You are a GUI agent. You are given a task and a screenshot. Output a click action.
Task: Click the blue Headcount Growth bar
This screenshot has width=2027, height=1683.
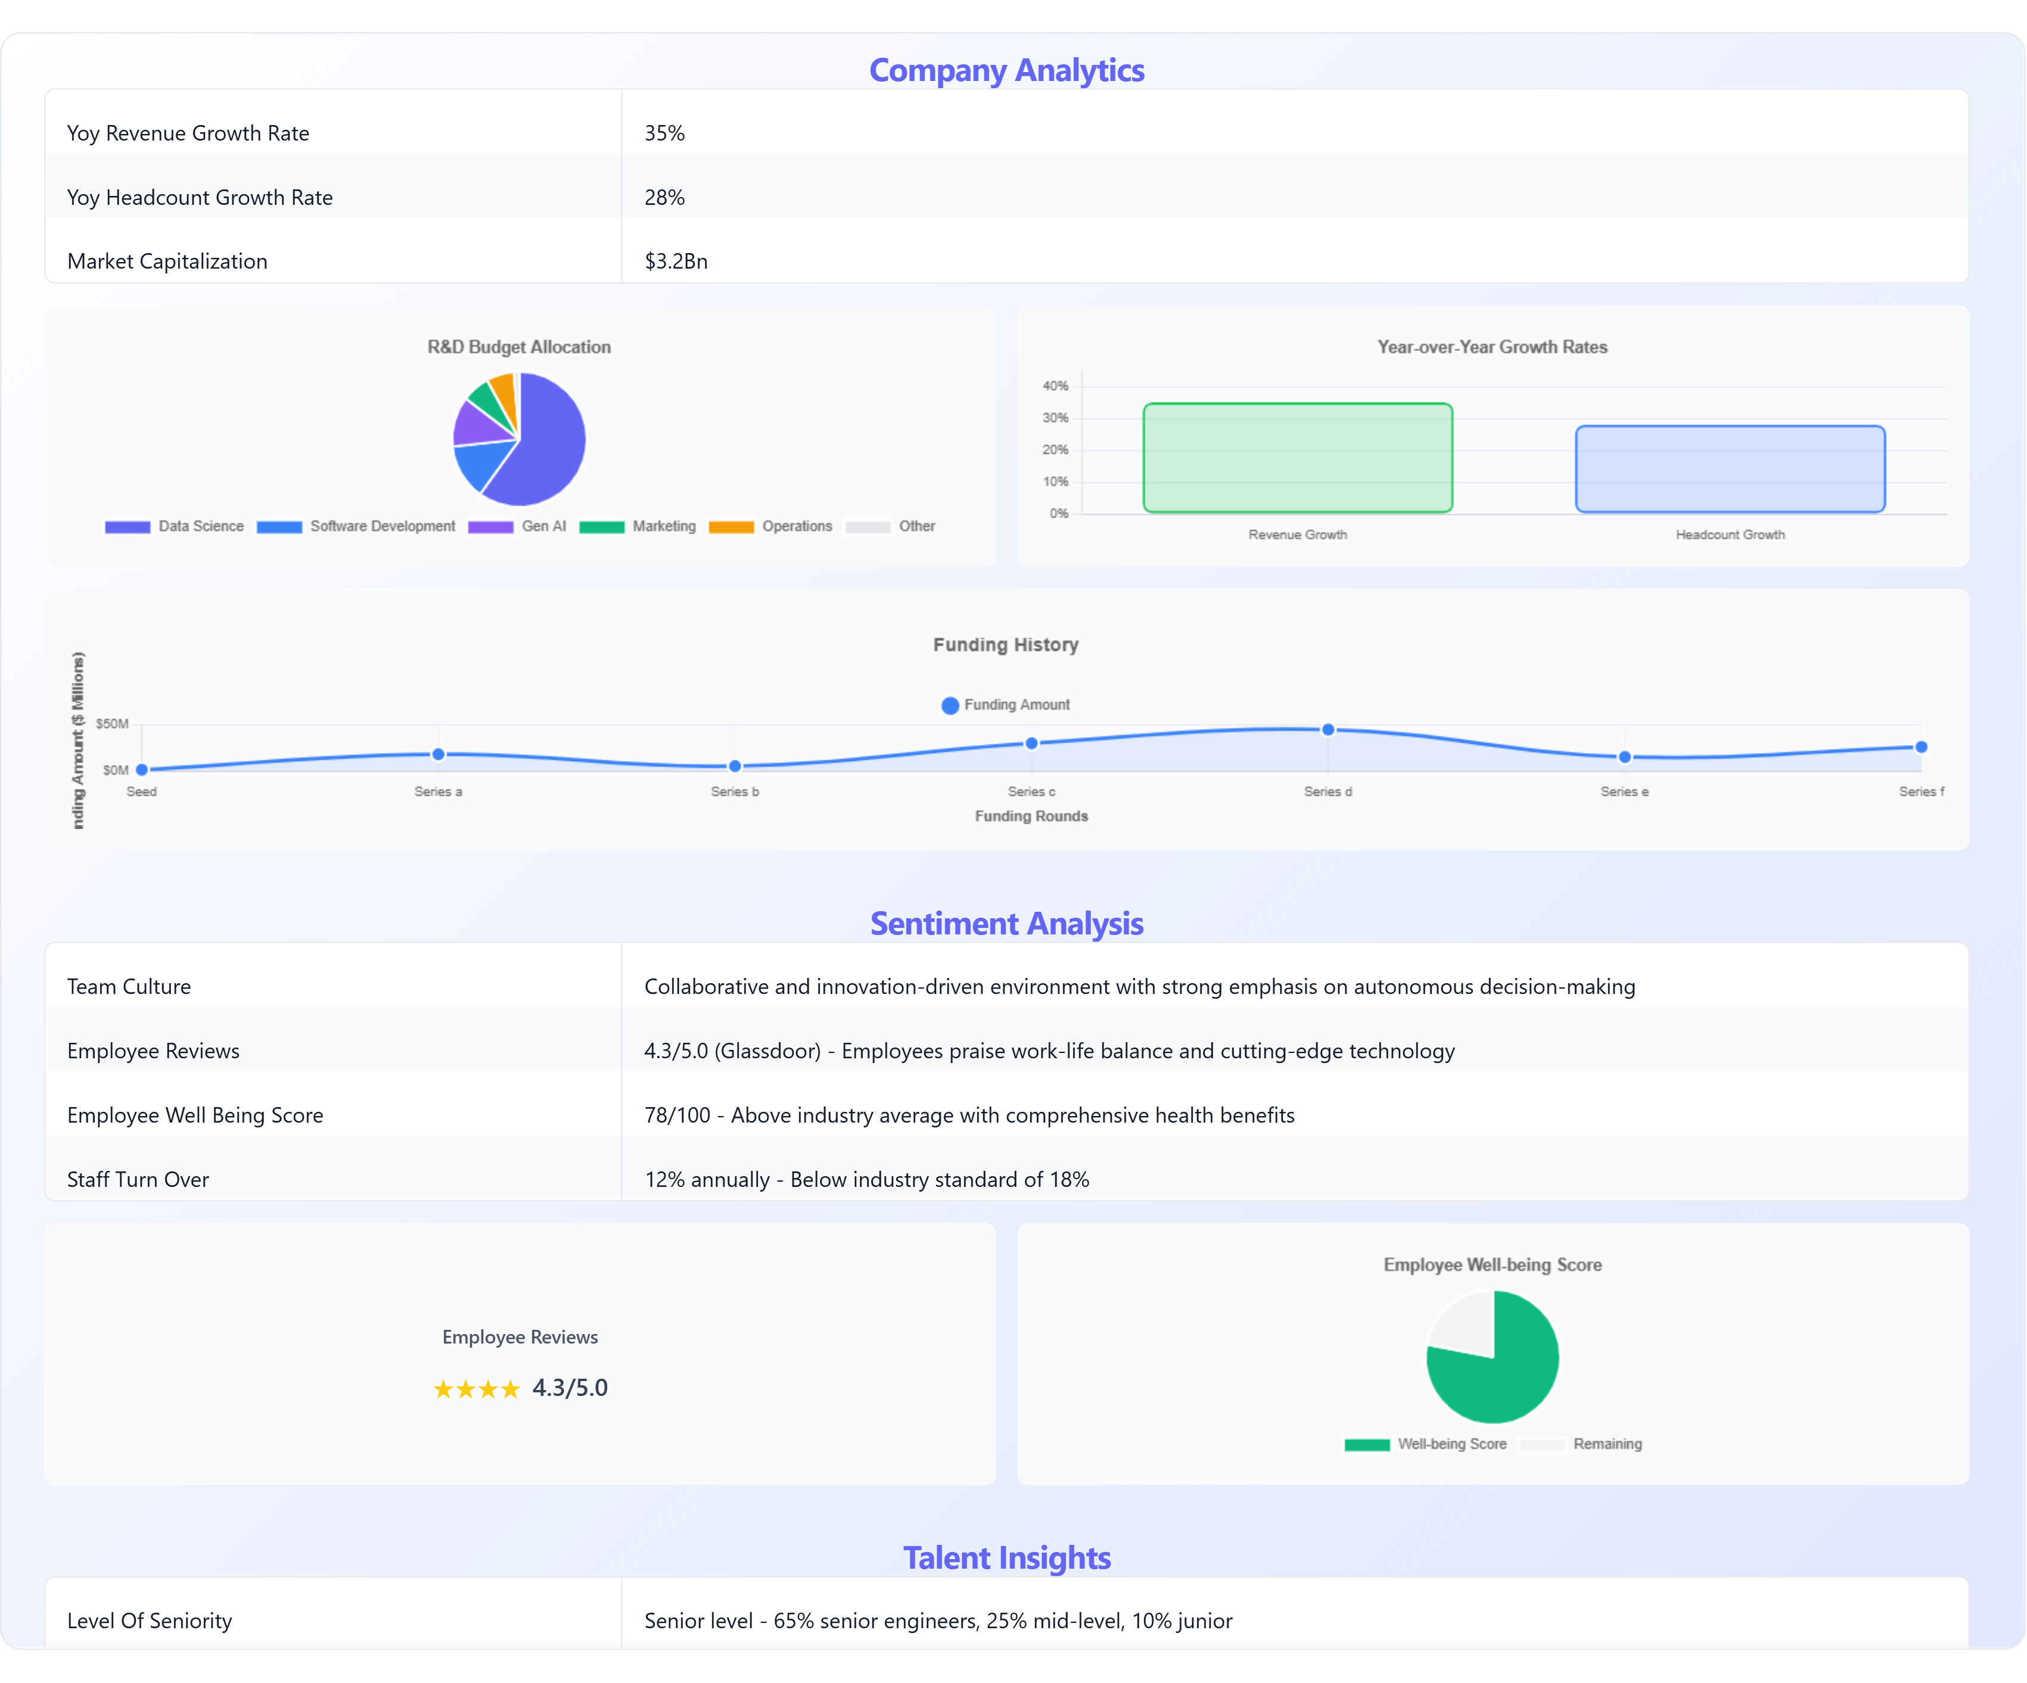(x=1730, y=470)
